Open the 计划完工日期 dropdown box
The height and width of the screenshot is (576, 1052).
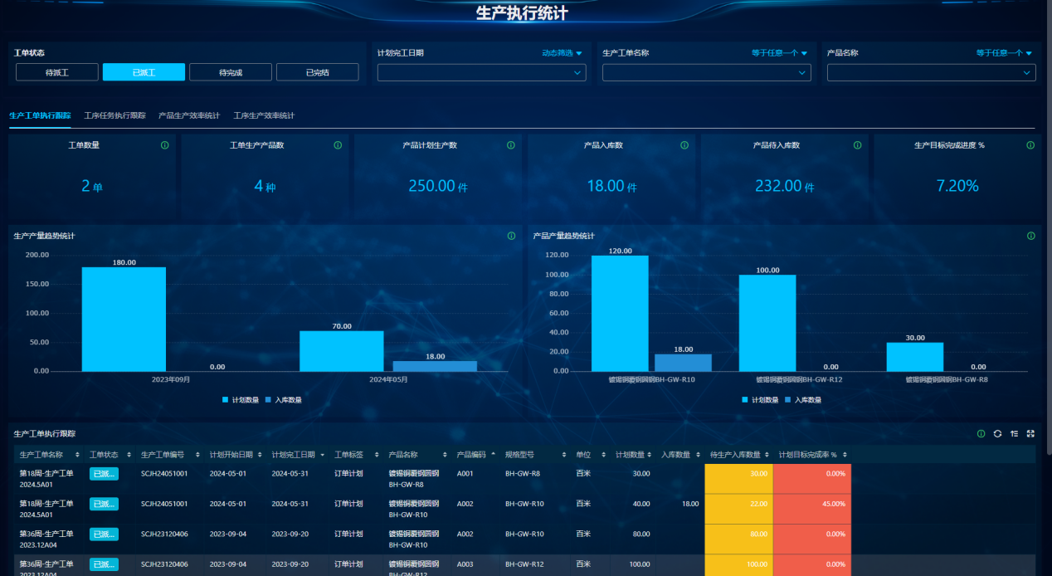(481, 73)
